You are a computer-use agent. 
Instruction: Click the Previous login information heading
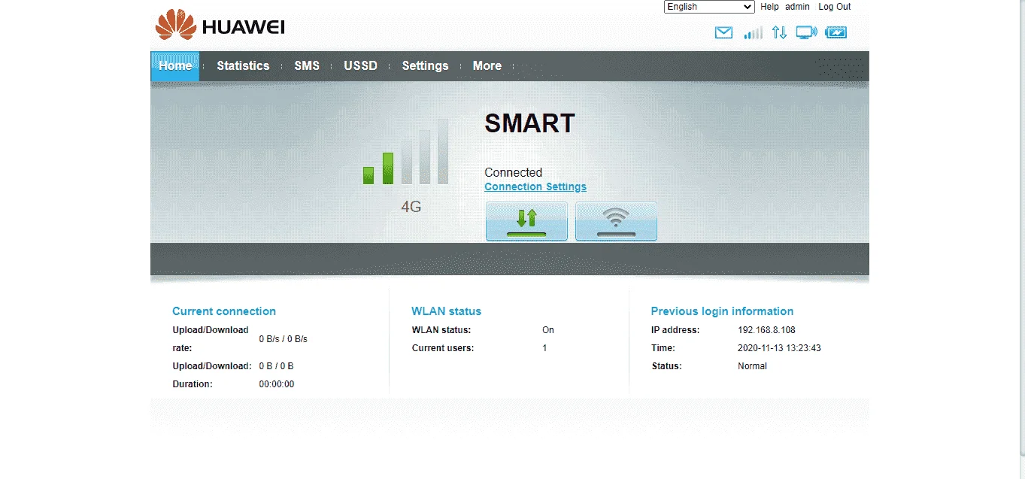click(x=722, y=311)
